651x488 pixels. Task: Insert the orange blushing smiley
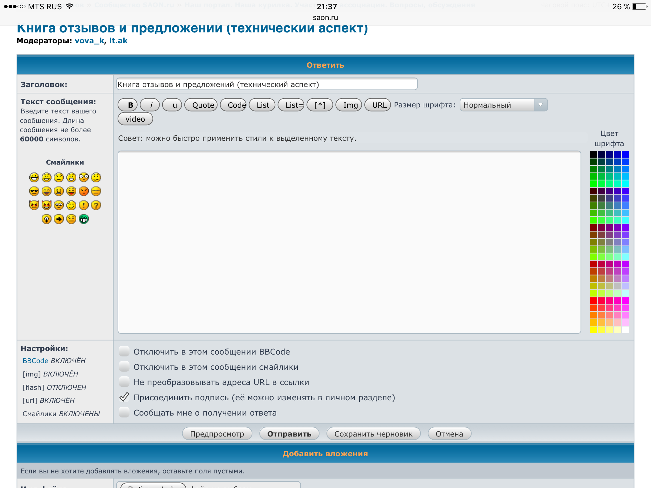pos(84,191)
